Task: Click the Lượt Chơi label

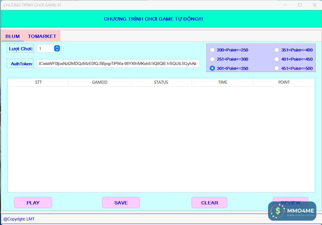Action: (x=20, y=48)
